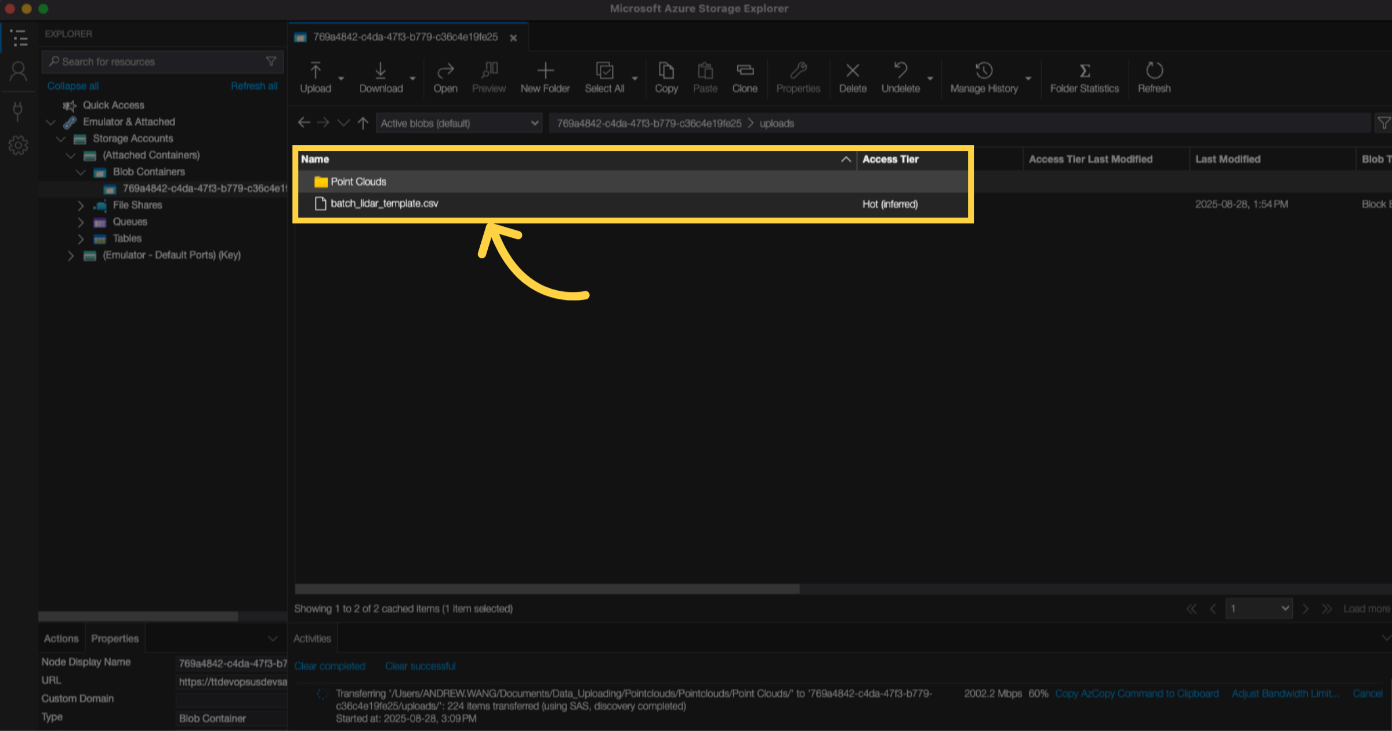Viewport: 1392px width, 731px height.
Task: Expand the Emulator Default Ports node
Action: click(71, 256)
